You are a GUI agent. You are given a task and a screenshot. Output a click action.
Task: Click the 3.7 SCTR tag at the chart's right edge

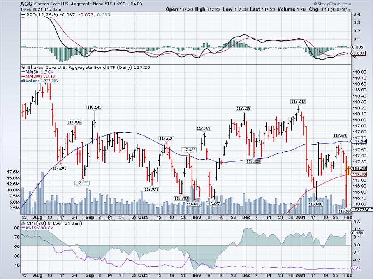pyautogui.click(x=356, y=268)
